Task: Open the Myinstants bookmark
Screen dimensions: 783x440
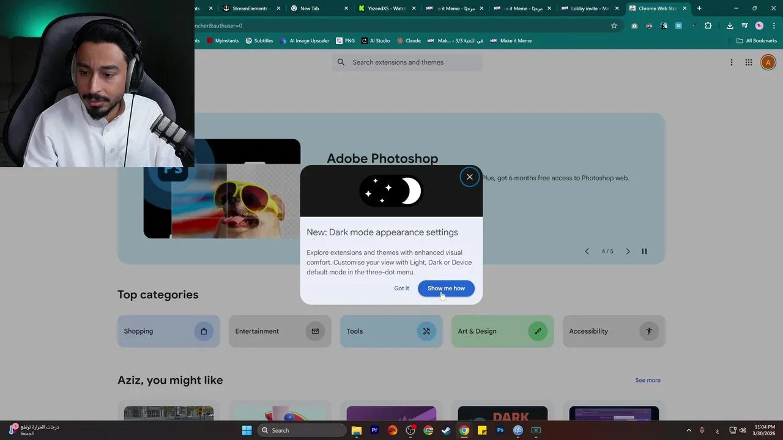Action: [223, 41]
